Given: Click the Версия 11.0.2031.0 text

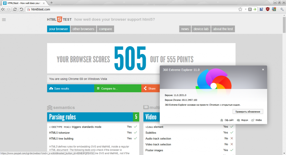Looking at the screenshot, I should click(x=176, y=95).
